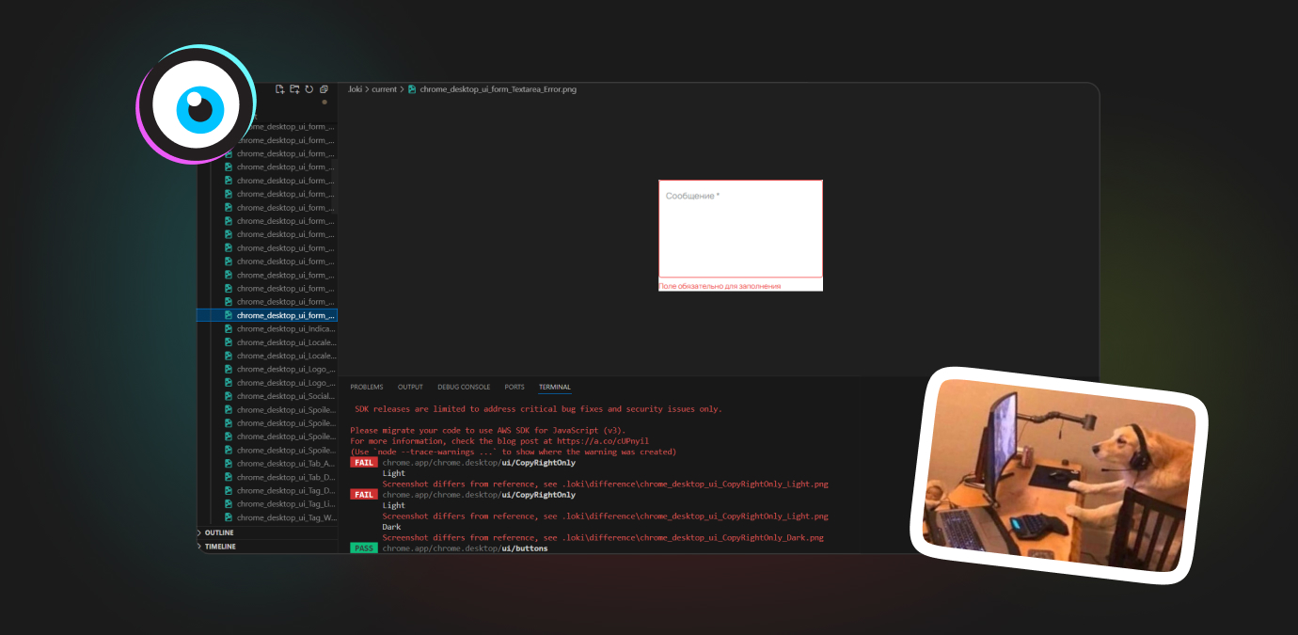Image resolution: width=1298 pixels, height=635 pixels.
Task: Expand the OUTLINE section
Action: pos(267,532)
